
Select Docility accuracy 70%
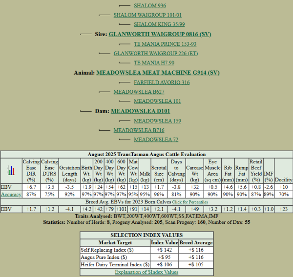click(283, 195)
